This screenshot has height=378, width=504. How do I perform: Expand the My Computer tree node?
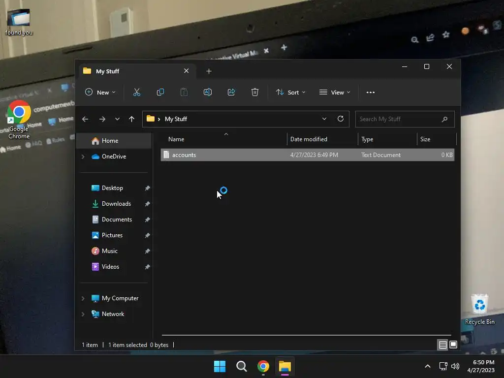83,298
